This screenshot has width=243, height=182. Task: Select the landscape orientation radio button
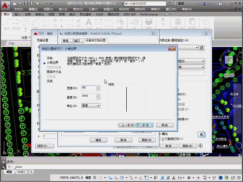point(160,134)
